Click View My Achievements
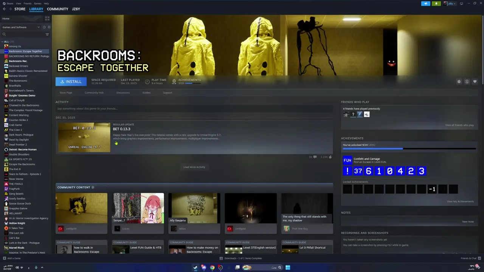The width and height of the screenshot is (484, 272). 460,201
